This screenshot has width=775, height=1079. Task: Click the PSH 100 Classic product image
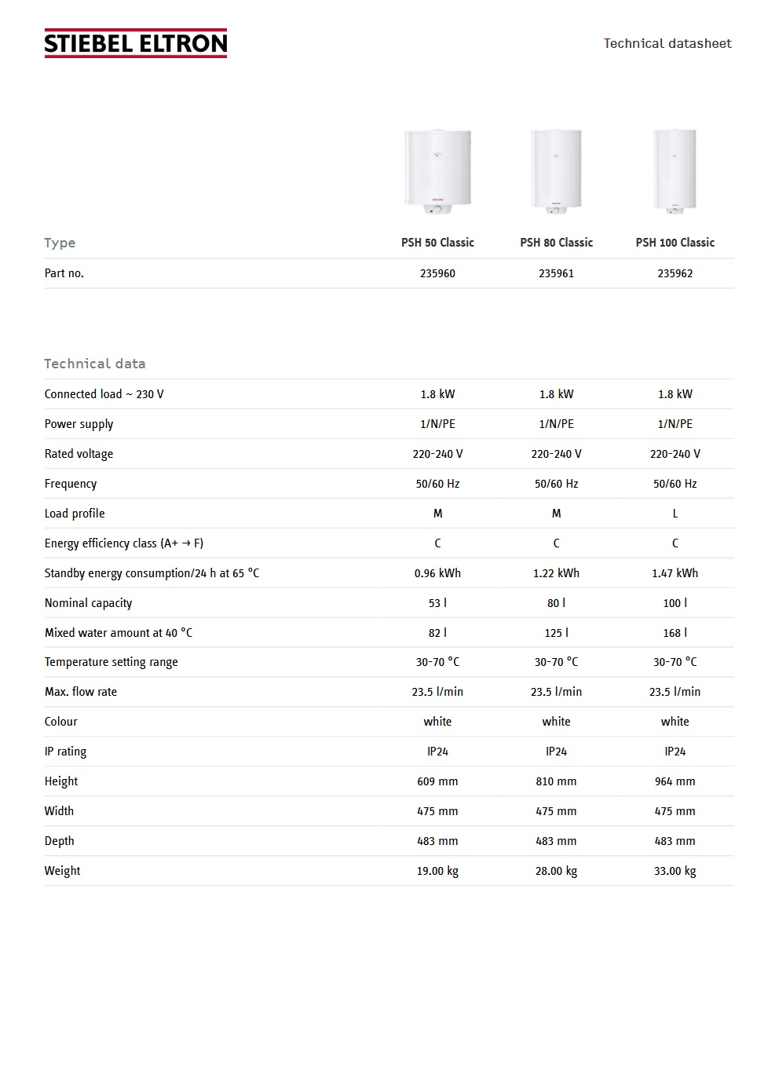pyautogui.click(x=674, y=171)
